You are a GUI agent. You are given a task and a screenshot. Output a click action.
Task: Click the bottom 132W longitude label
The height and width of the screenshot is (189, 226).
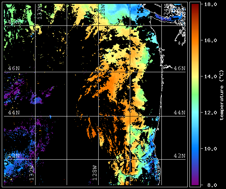pos(32,173)
